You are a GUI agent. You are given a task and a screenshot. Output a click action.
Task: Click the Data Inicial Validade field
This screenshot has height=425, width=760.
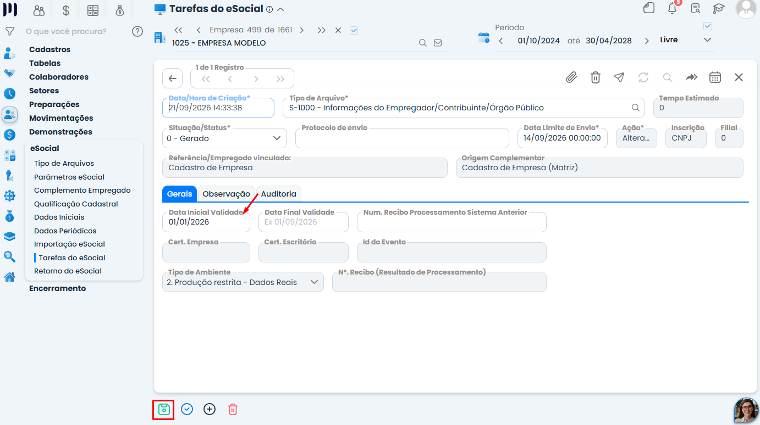[206, 222]
